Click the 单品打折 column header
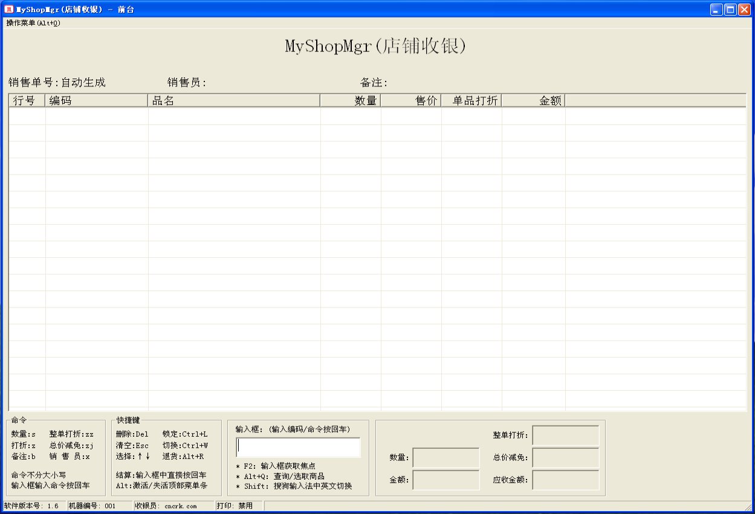 [x=471, y=101]
